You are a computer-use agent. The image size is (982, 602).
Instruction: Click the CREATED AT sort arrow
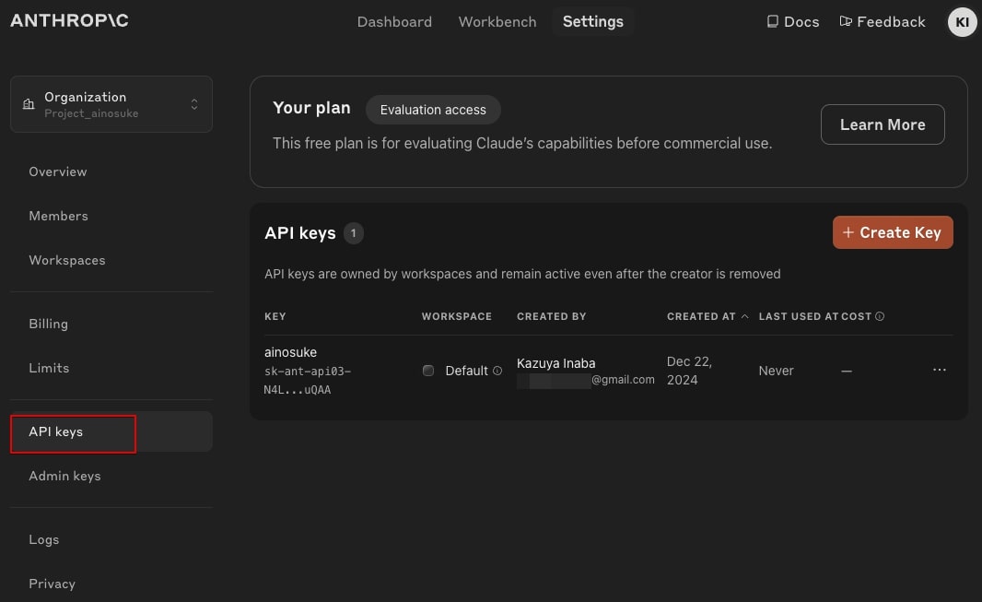[x=744, y=316]
